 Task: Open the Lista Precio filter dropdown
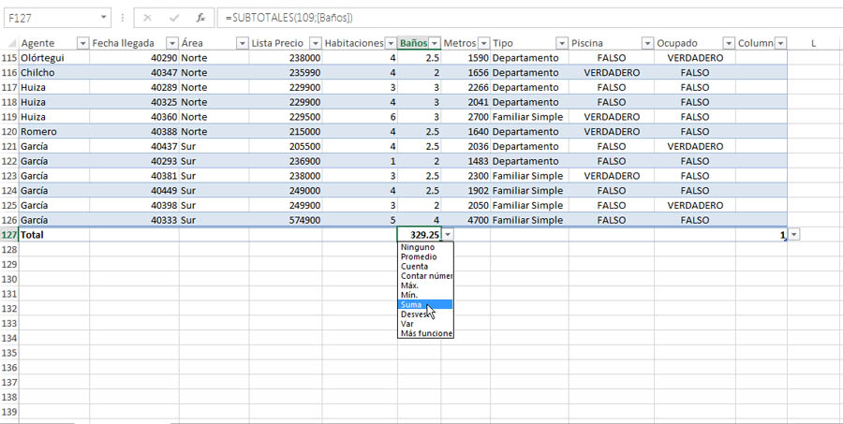coord(315,43)
